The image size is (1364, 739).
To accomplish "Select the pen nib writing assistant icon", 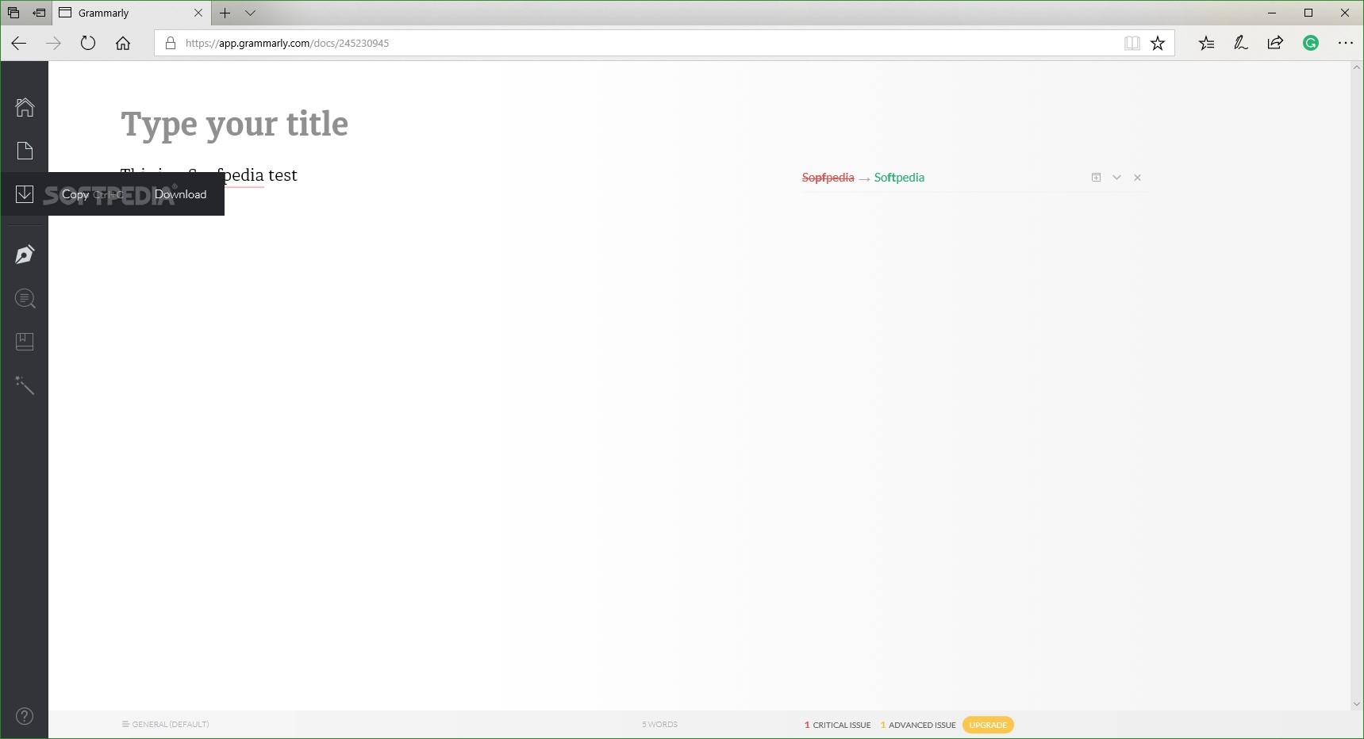I will click(25, 255).
